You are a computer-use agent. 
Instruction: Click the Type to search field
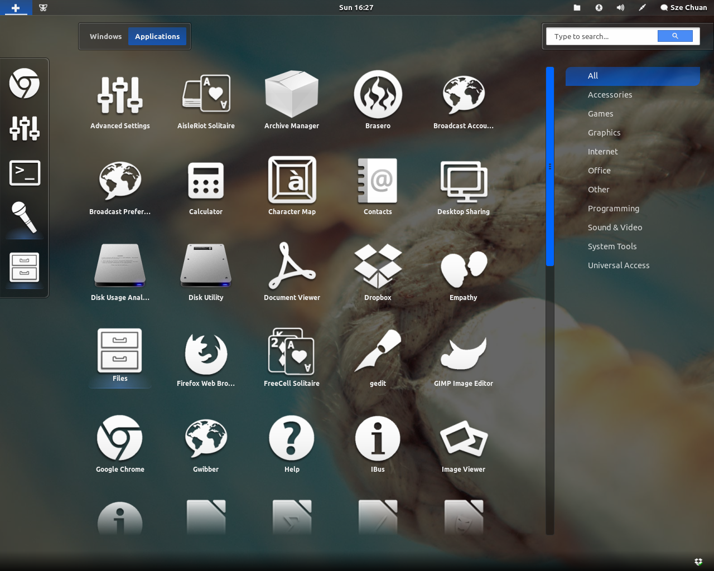pyautogui.click(x=602, y=36)
